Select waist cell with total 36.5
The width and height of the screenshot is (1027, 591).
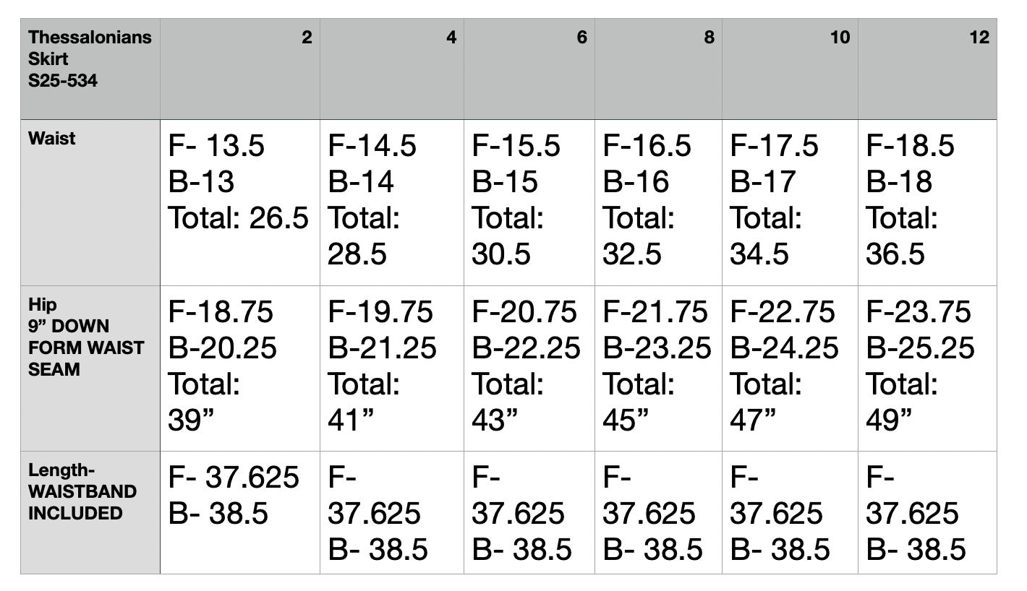927,202
